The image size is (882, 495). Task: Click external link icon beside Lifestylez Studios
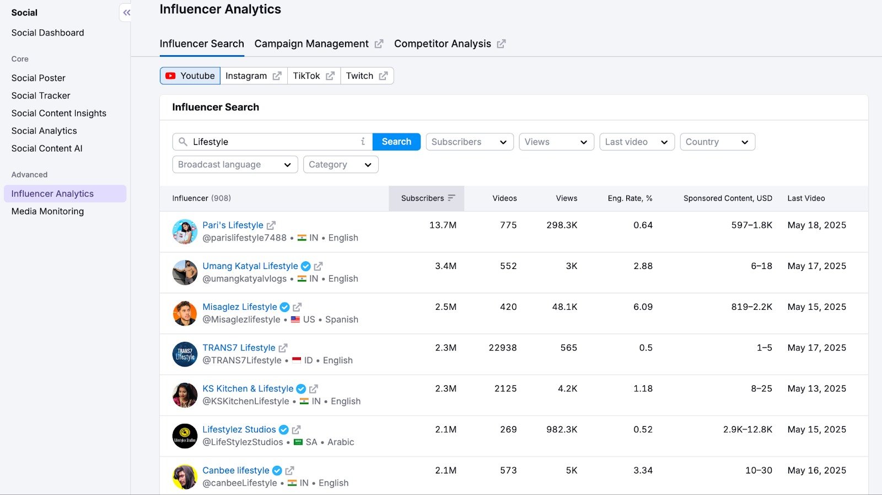296,429
